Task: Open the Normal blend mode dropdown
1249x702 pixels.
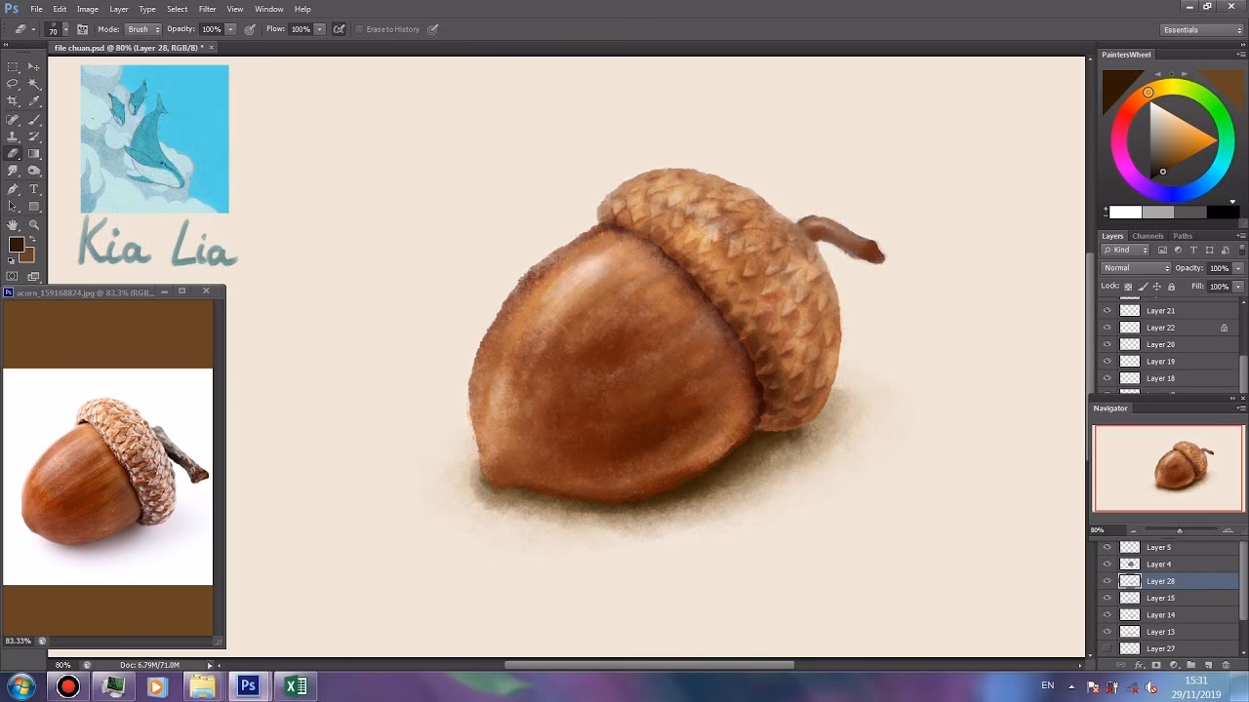Action: coord(1136,268)
